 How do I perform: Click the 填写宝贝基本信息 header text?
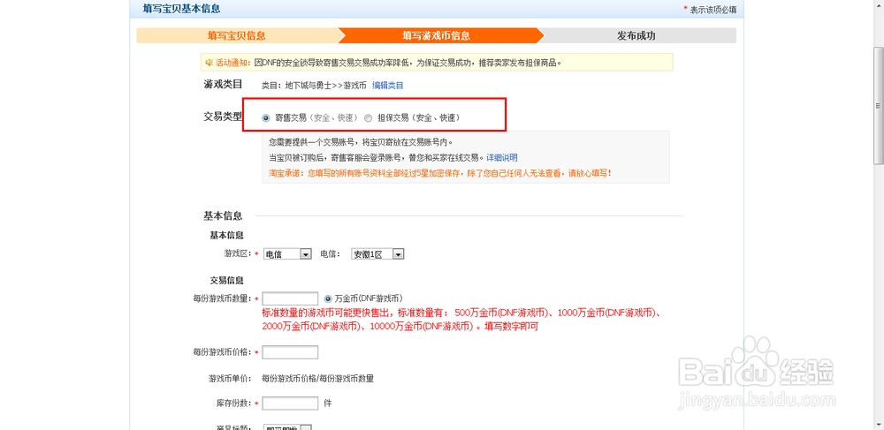point(181,9)
